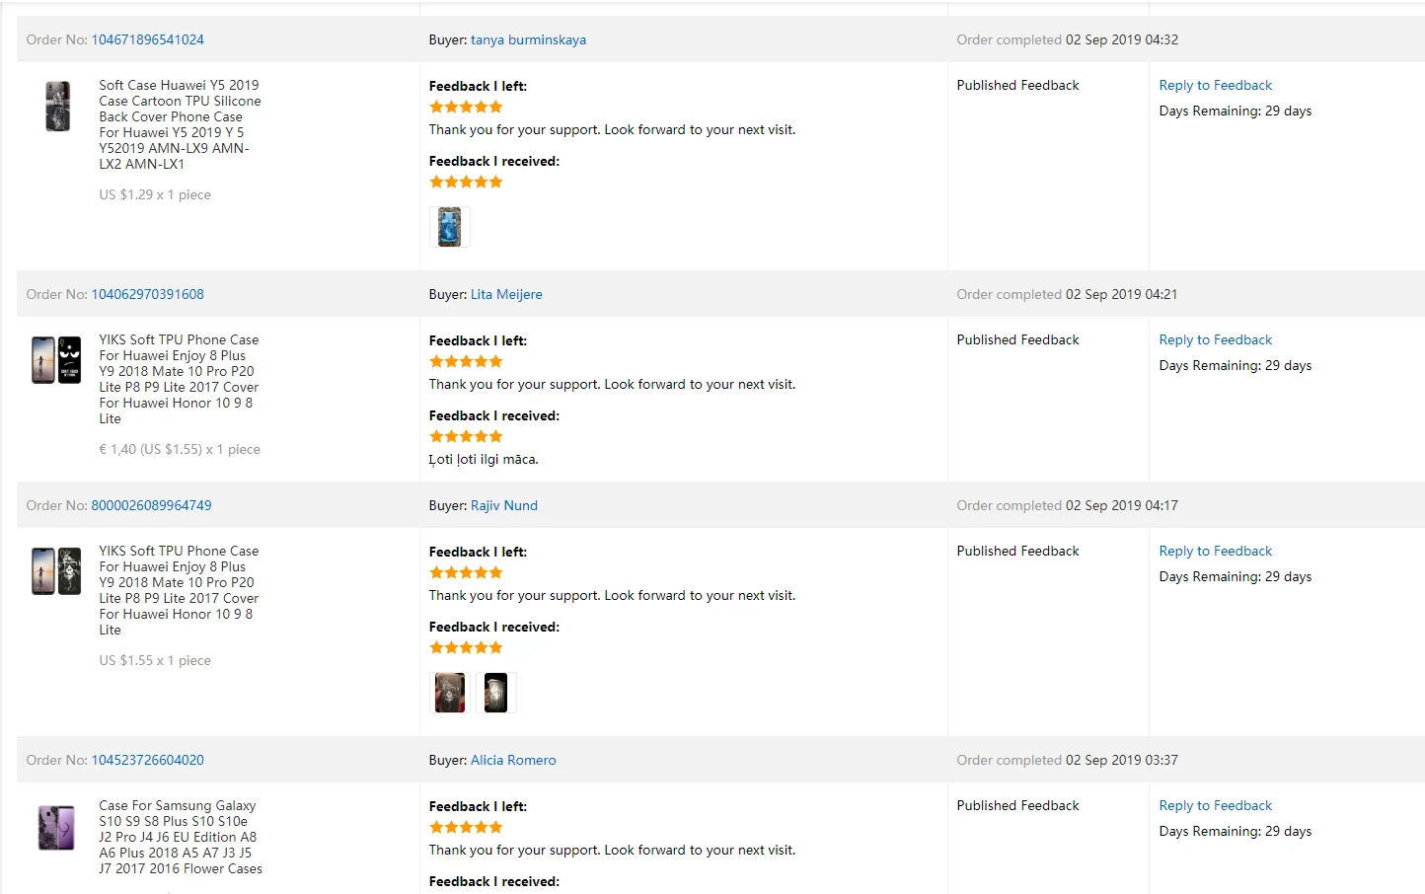The width and height of the screenshot is (1425, 894).
Task: Reply to Feedback for Alicia Romero's order
Action: (1216, 805)
